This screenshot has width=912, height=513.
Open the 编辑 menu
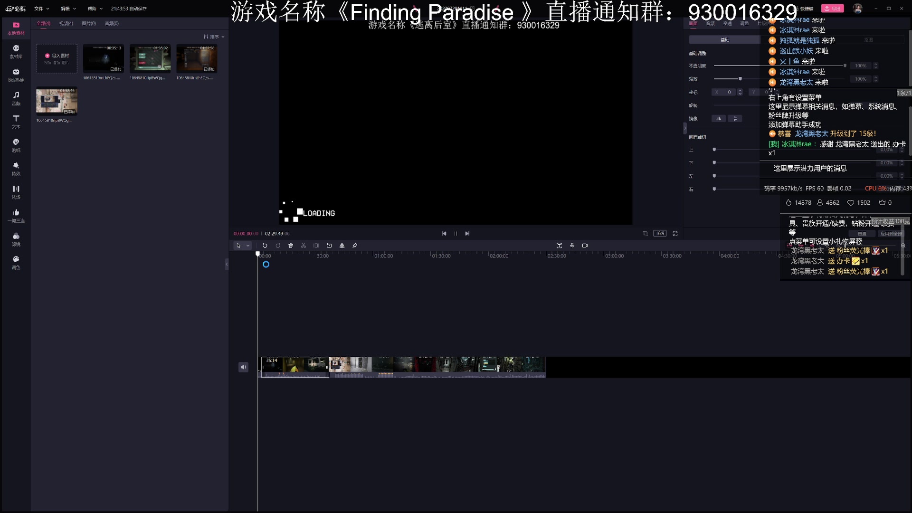tap(68, 9)
